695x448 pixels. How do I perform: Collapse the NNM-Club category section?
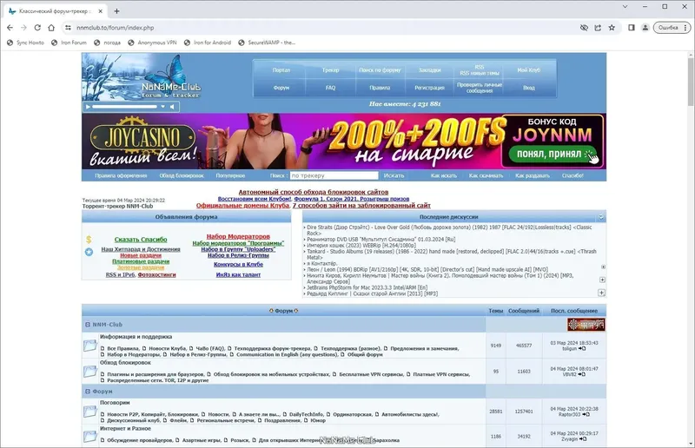point(88,325)
